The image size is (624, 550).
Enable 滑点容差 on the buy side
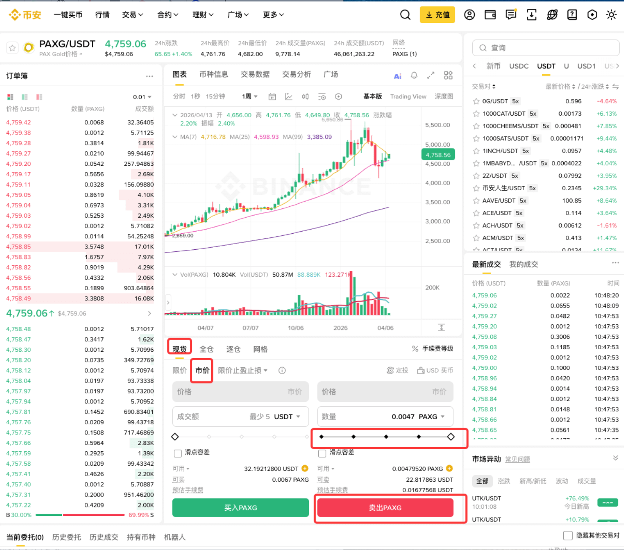[178, 453]
